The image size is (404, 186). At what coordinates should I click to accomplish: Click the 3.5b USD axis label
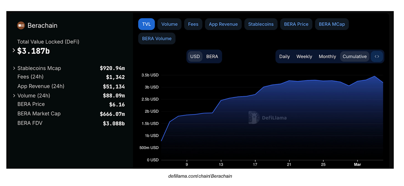[x=150, y=75]
